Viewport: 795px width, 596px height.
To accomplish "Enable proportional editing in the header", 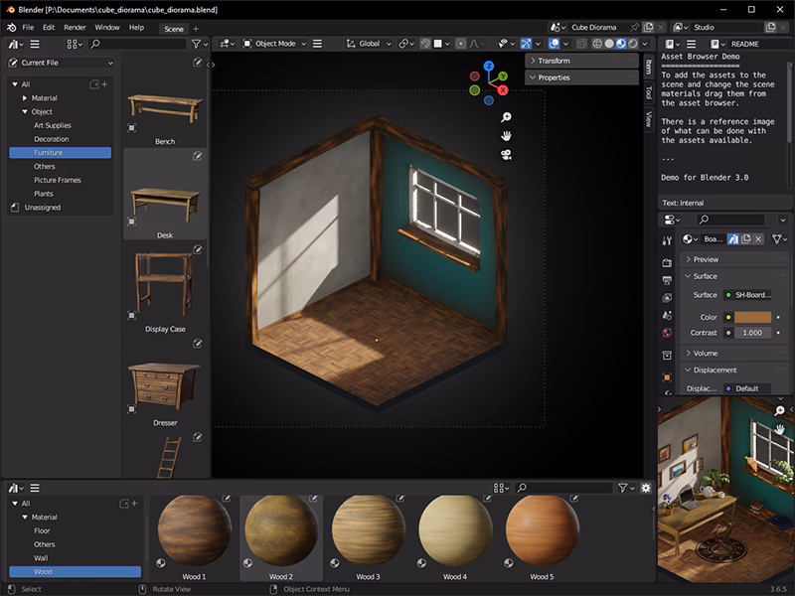I will [459, 43].
